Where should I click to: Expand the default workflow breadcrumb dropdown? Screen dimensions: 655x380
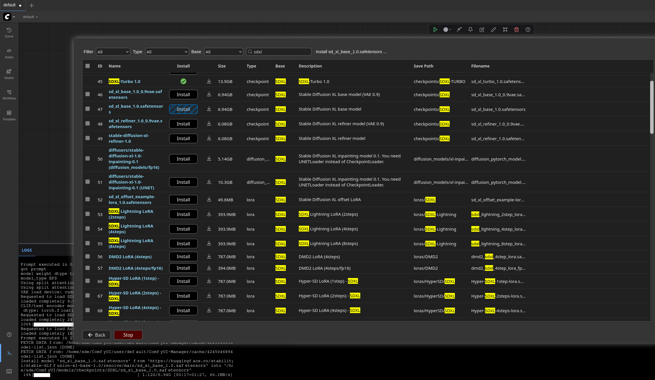click(x=30, y=17)
